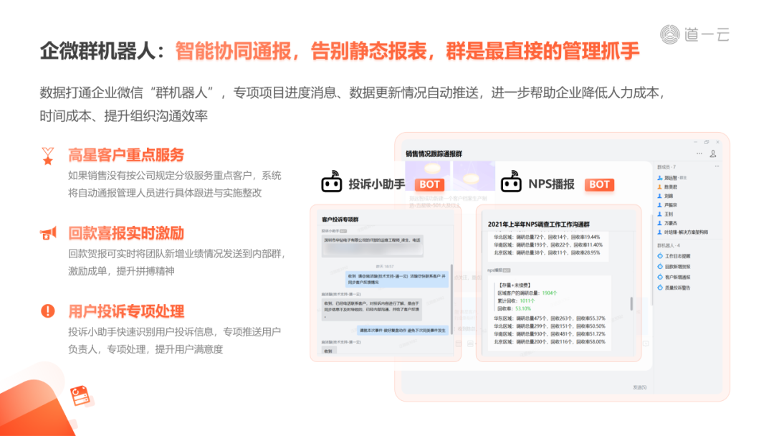Click the robot icon next to 投诉小助手
Screen dimensions: 774x436
pos(332,181)
